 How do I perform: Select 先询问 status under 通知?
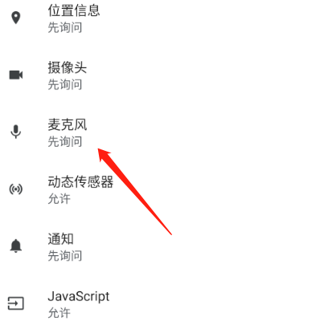65,256
